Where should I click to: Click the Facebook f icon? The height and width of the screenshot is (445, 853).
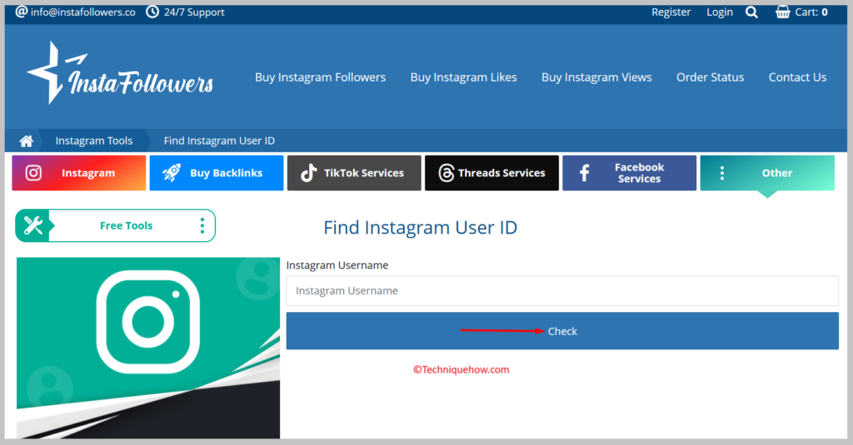click(584, 173)
